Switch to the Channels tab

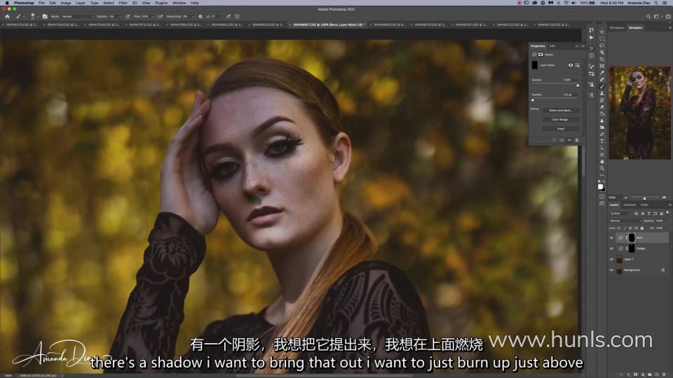[x=630, y=205]
